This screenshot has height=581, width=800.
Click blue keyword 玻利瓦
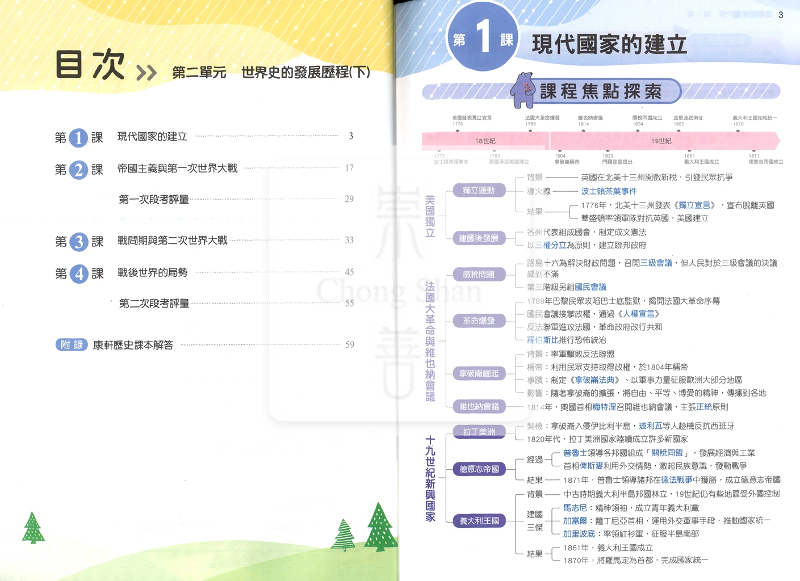click(650, 426)
